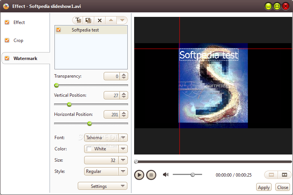
Task: Add an image watermark
Action: pyautogui.click(x=88, y=20)
